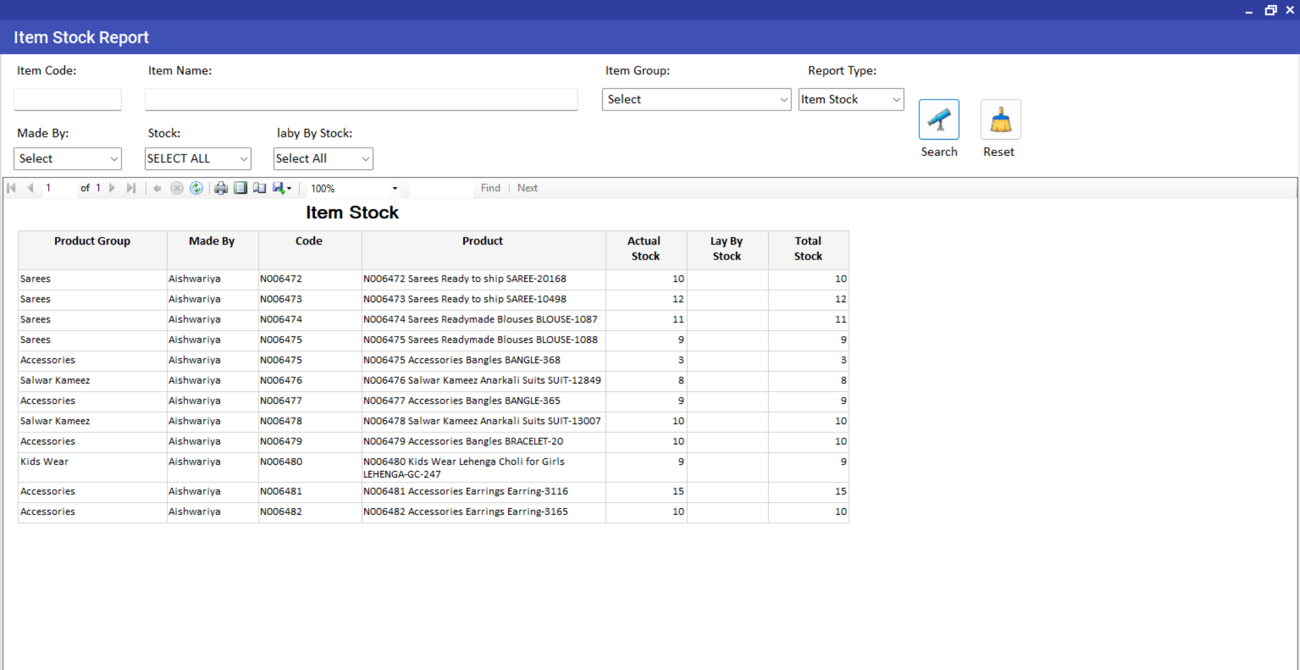This screenshot has height=670, width=1300.
Task: Go to first page of report
Action: pos(12,188)
